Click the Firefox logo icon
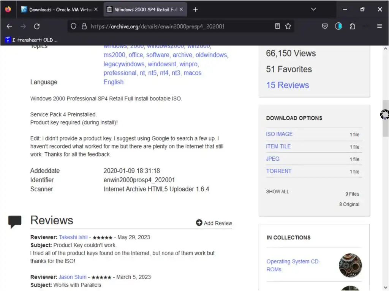Viewport: 389px width, 291px height. (8, 9)
